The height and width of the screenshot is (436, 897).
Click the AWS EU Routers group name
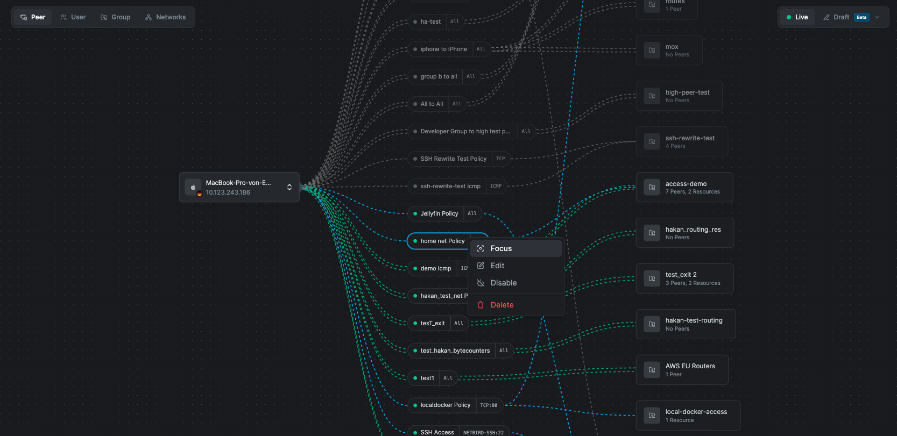pyautogui.click(x=690, y=366)
